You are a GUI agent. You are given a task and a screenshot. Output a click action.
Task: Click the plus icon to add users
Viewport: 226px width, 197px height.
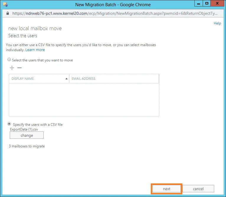[12, 68]
